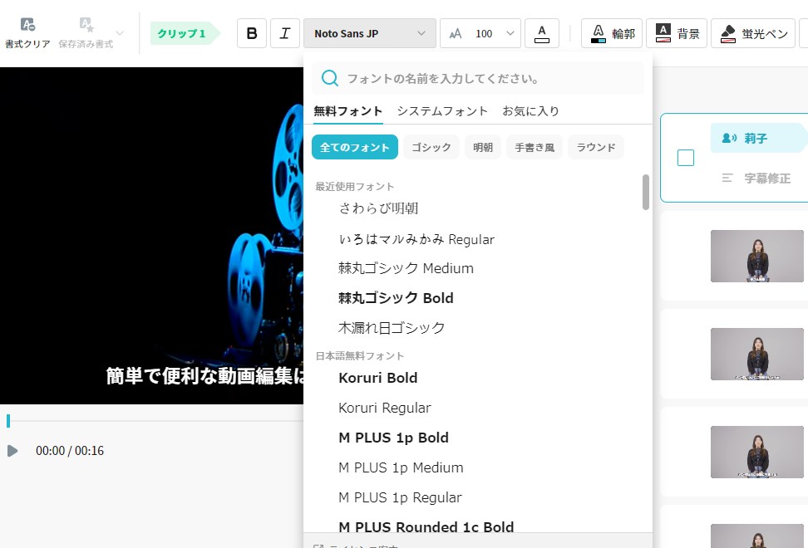Expand the saved styles chevron
Screen dimensions: 808x548
pyautogui.click(x=120, y=33)
